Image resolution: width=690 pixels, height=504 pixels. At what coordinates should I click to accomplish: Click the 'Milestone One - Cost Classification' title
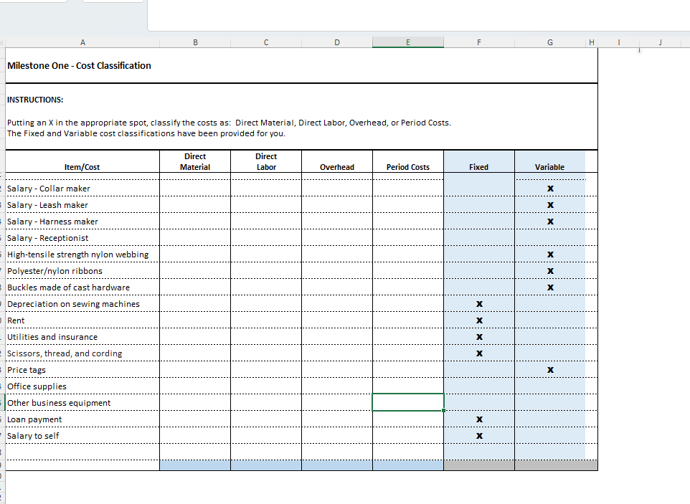pyautogui.click(x=79, y=65)
